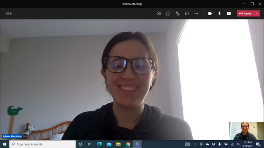The image size is (264, 148).
Task: Open More actions ellipsis menu
Action: (x=196, y=14)
